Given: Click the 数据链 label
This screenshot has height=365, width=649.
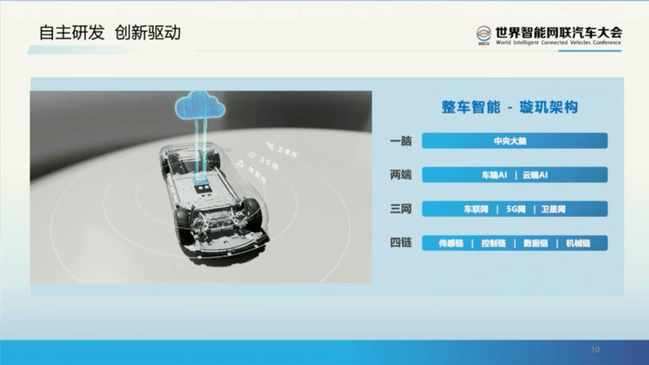Looking at the screenshot, I should 535,243.
